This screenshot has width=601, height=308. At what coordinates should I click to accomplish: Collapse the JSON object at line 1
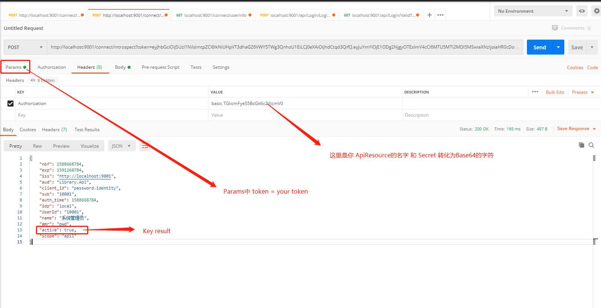pos(31,158)
